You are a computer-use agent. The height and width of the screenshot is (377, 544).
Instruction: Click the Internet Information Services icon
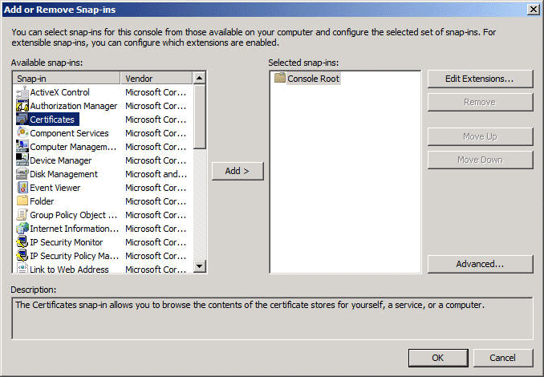[x=22, y=229]
